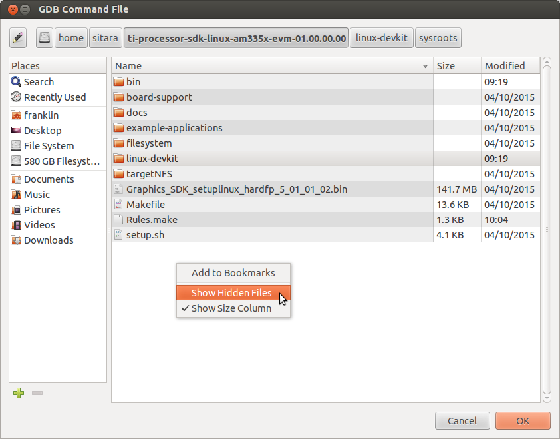560x439 pixels.
Task: Open the Downloads bookmark
Action: click(x=49, y=240)
